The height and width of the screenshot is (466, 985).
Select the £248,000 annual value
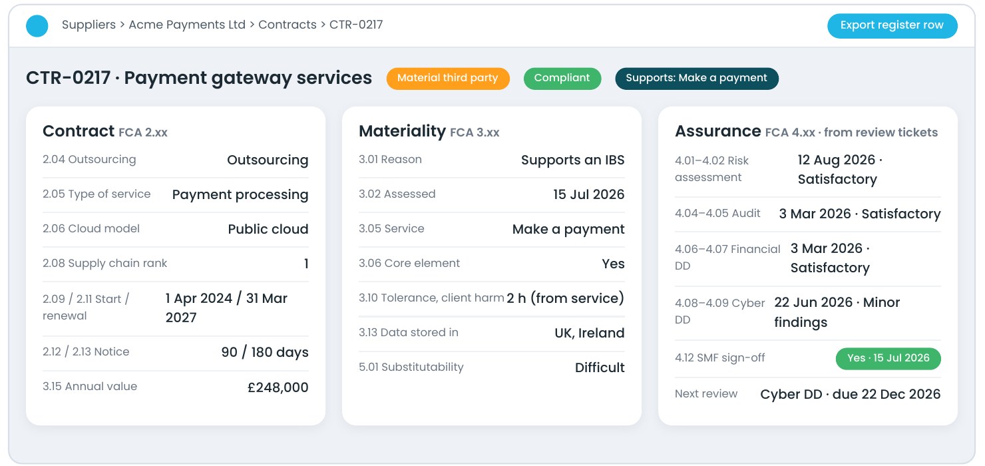pyautogui.click(x=278, y=387)
